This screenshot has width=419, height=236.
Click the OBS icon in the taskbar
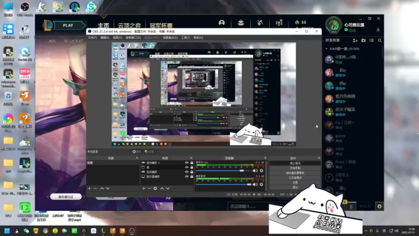pos(132,231)
